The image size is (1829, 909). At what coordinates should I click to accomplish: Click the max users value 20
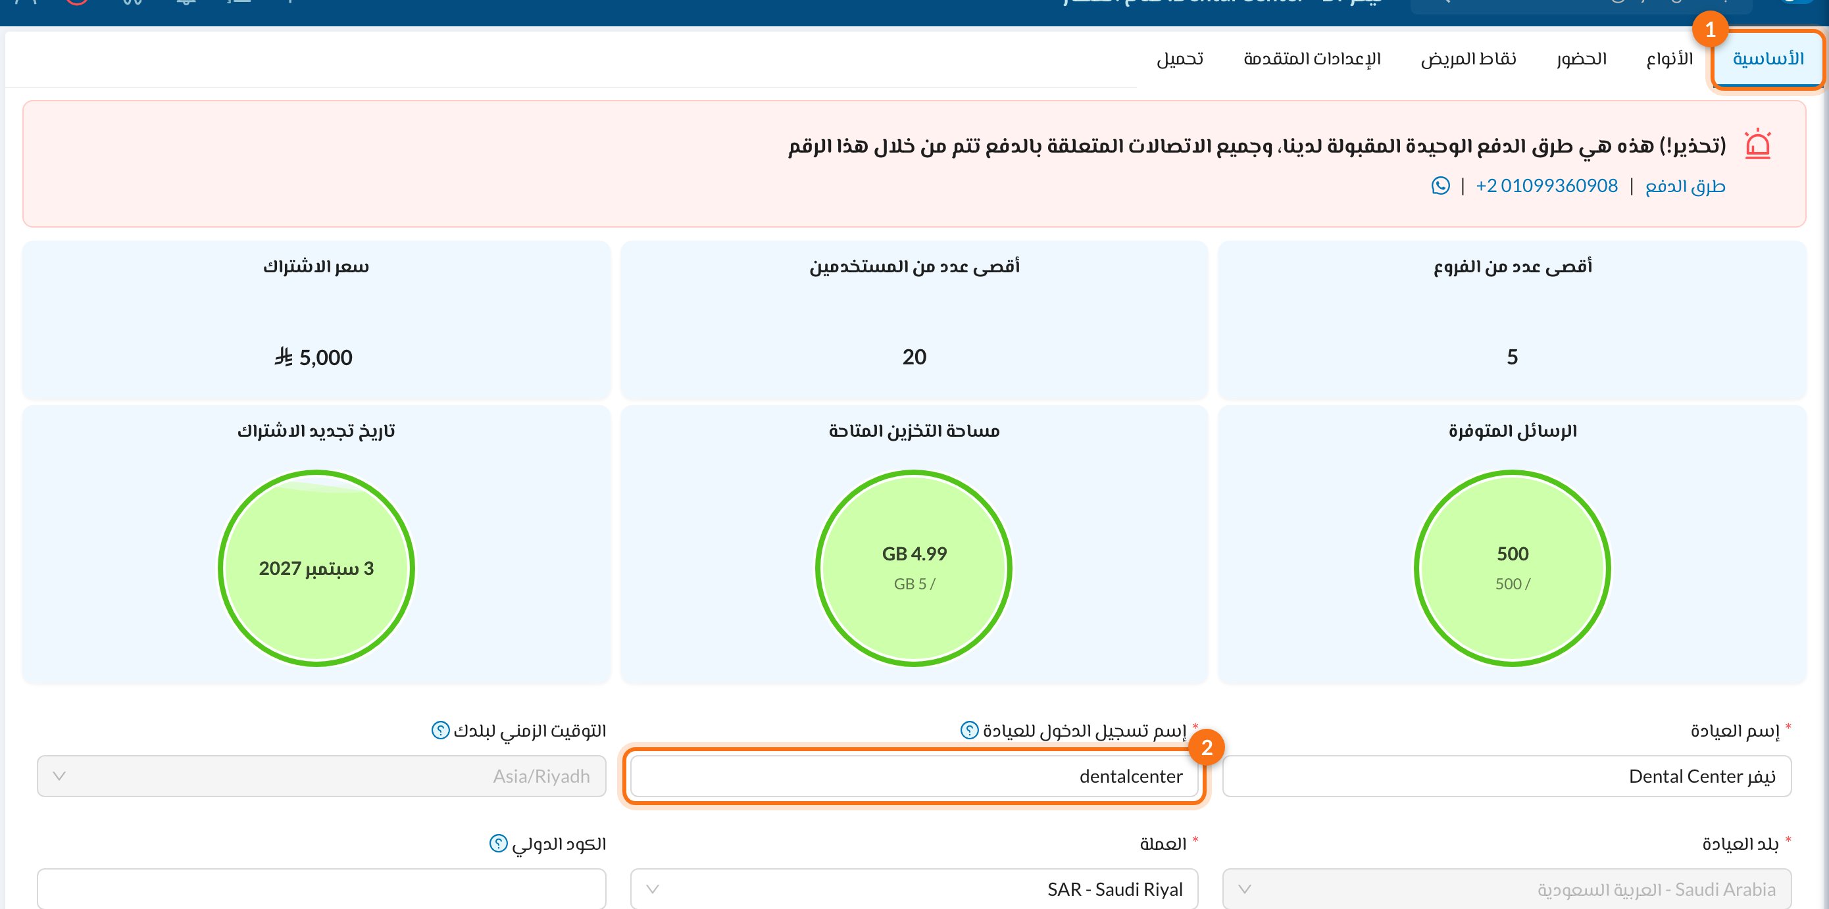tap(914, 357)
